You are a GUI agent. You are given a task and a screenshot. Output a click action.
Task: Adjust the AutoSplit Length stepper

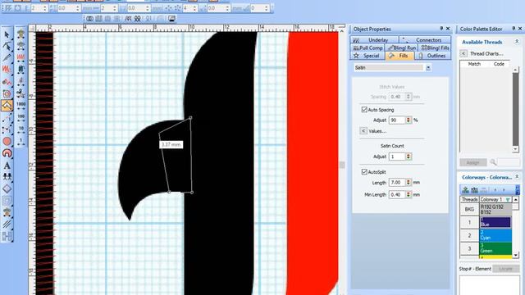pos(409,183)
